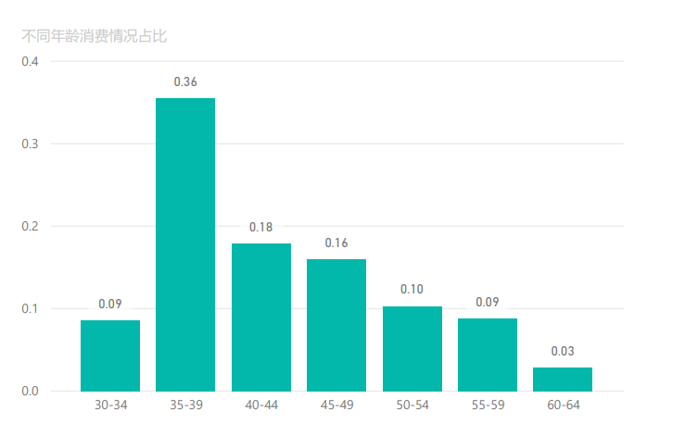Screen dimensions: 685x436
Task: Click the 0.3 y-axis tick label
Action: tap(31, 144)
